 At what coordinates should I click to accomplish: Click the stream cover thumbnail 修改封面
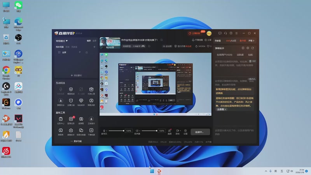(110, 43)
